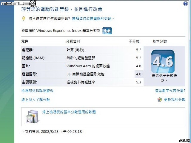Select the 遊戲圖形 row label
Screen dimensions: 191x143
pyautogui.click(x=30, y=74)
